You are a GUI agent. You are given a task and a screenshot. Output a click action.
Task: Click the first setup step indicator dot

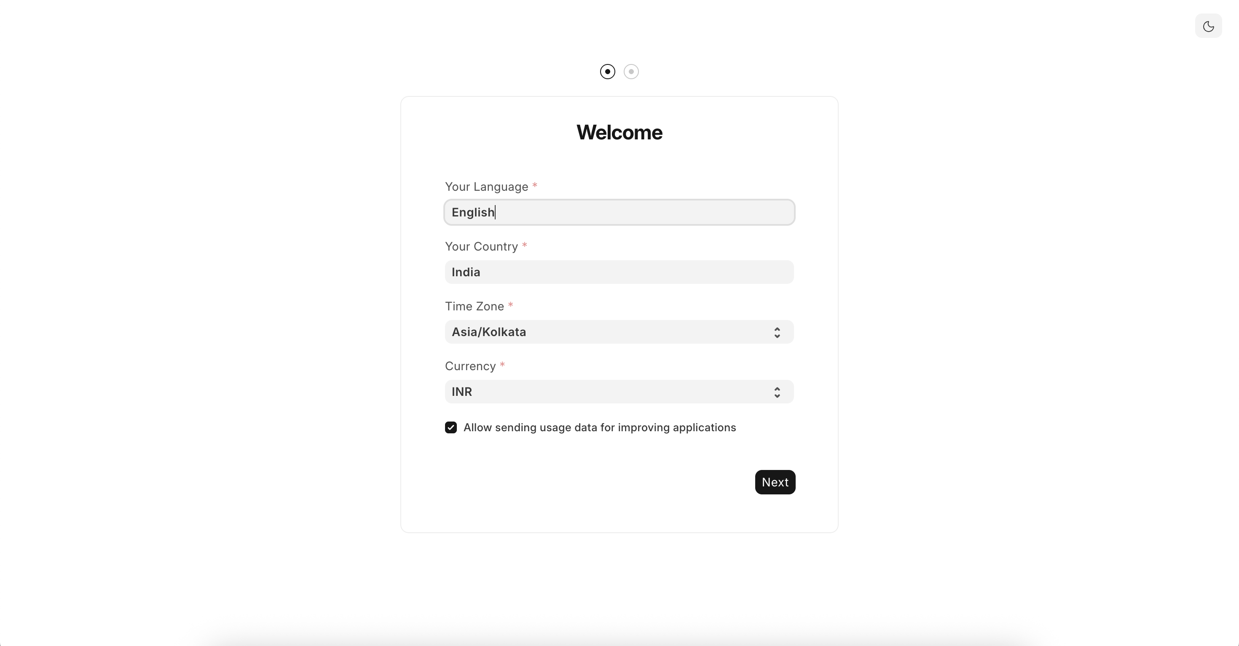pyautogui.click(x=607, y=72)
